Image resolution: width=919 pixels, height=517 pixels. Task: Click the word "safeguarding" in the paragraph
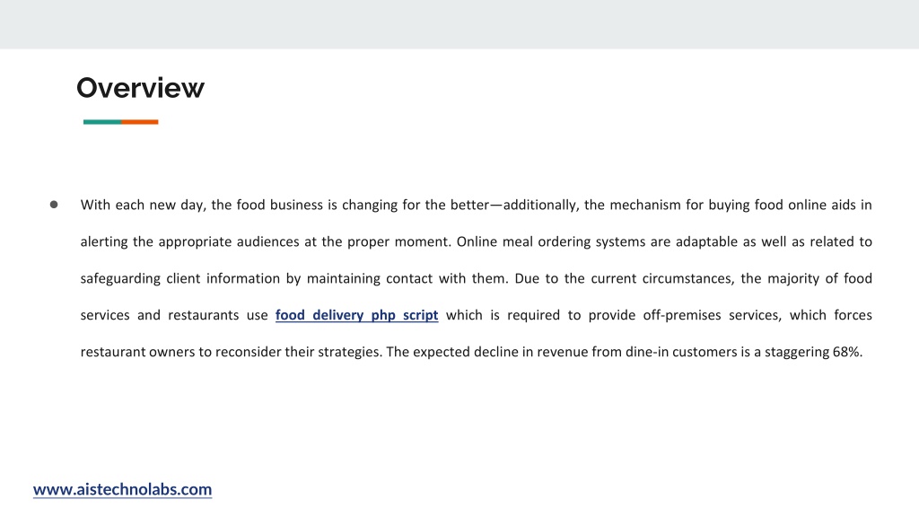coord(120,278)
